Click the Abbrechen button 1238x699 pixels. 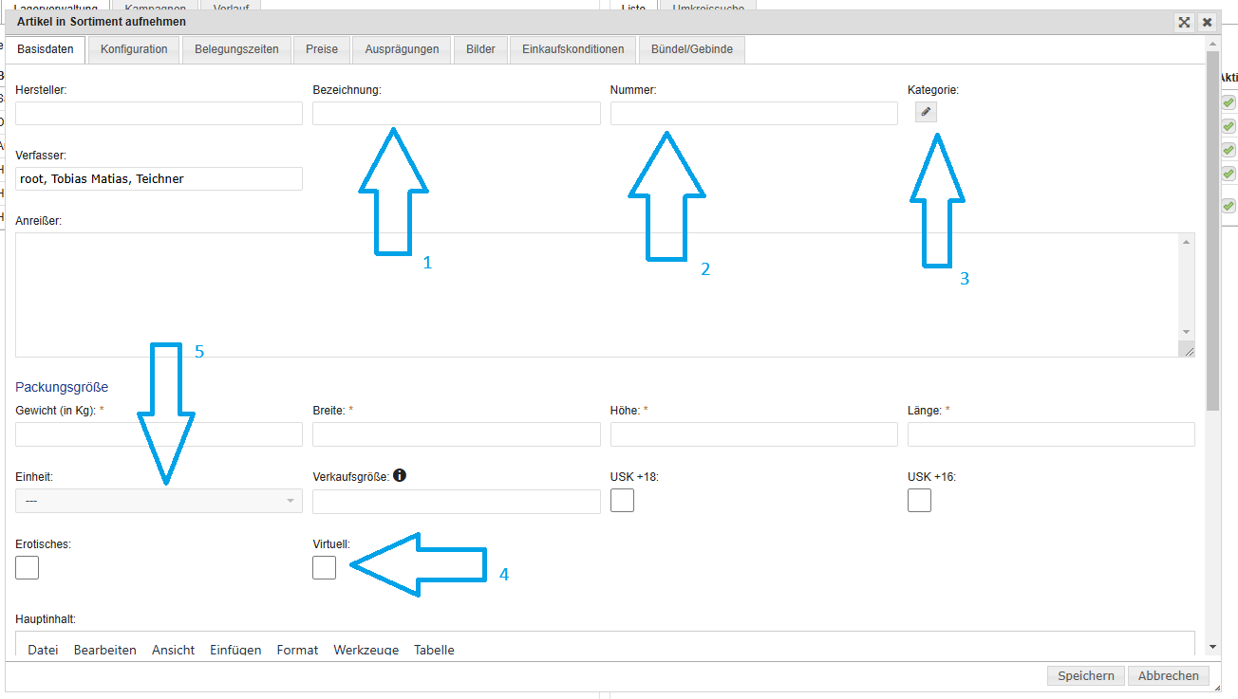pyautogui.click(x=1168, y=675)
